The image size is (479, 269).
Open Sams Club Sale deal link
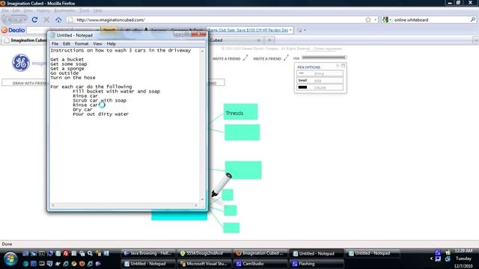click(x=248, y=30)
